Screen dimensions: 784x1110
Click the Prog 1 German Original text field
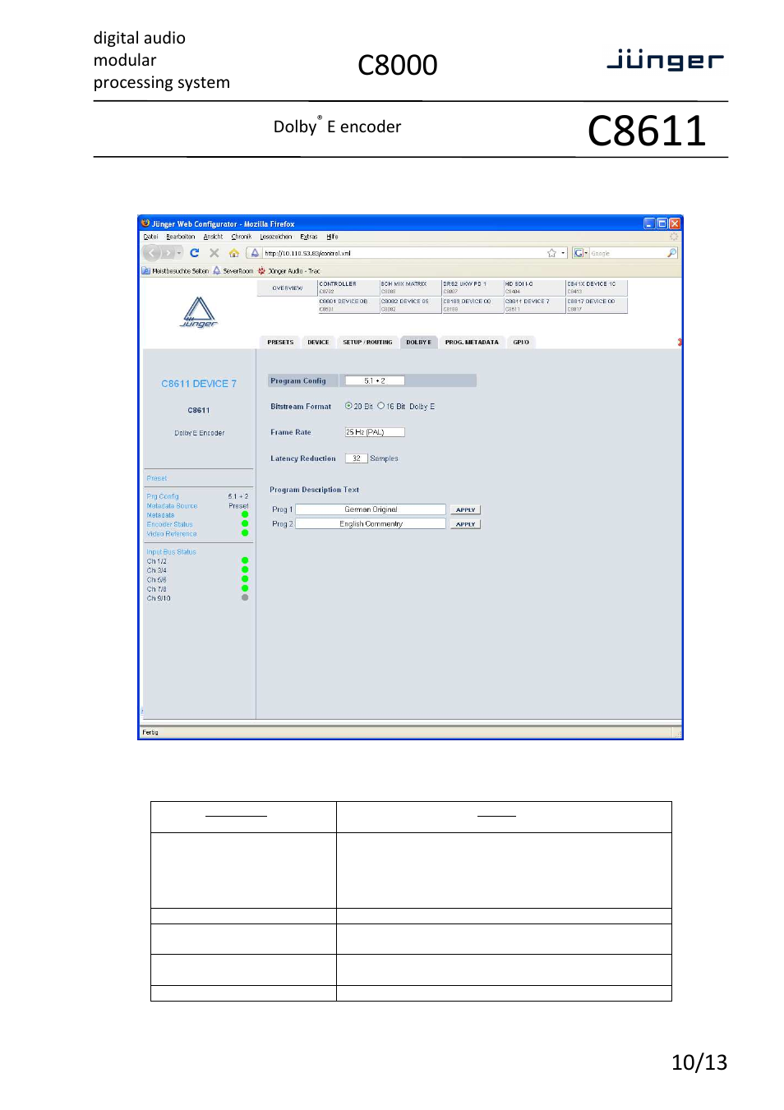tap(371, 509)
